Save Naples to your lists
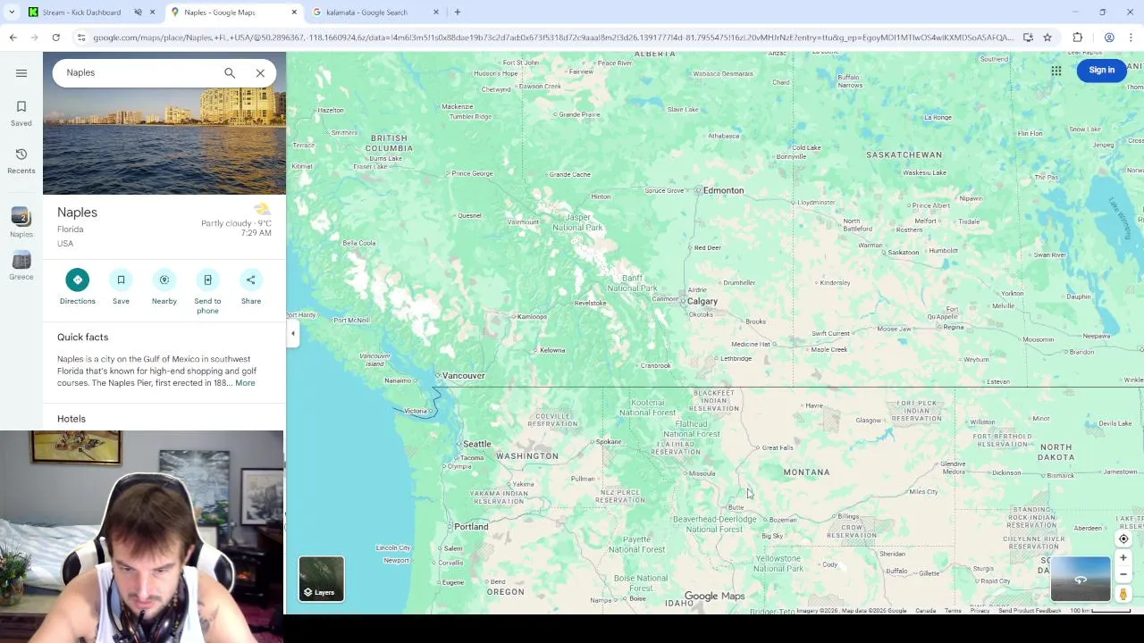Image resolution: width=1144 pixels, height=643 pixels. (121, 287)
